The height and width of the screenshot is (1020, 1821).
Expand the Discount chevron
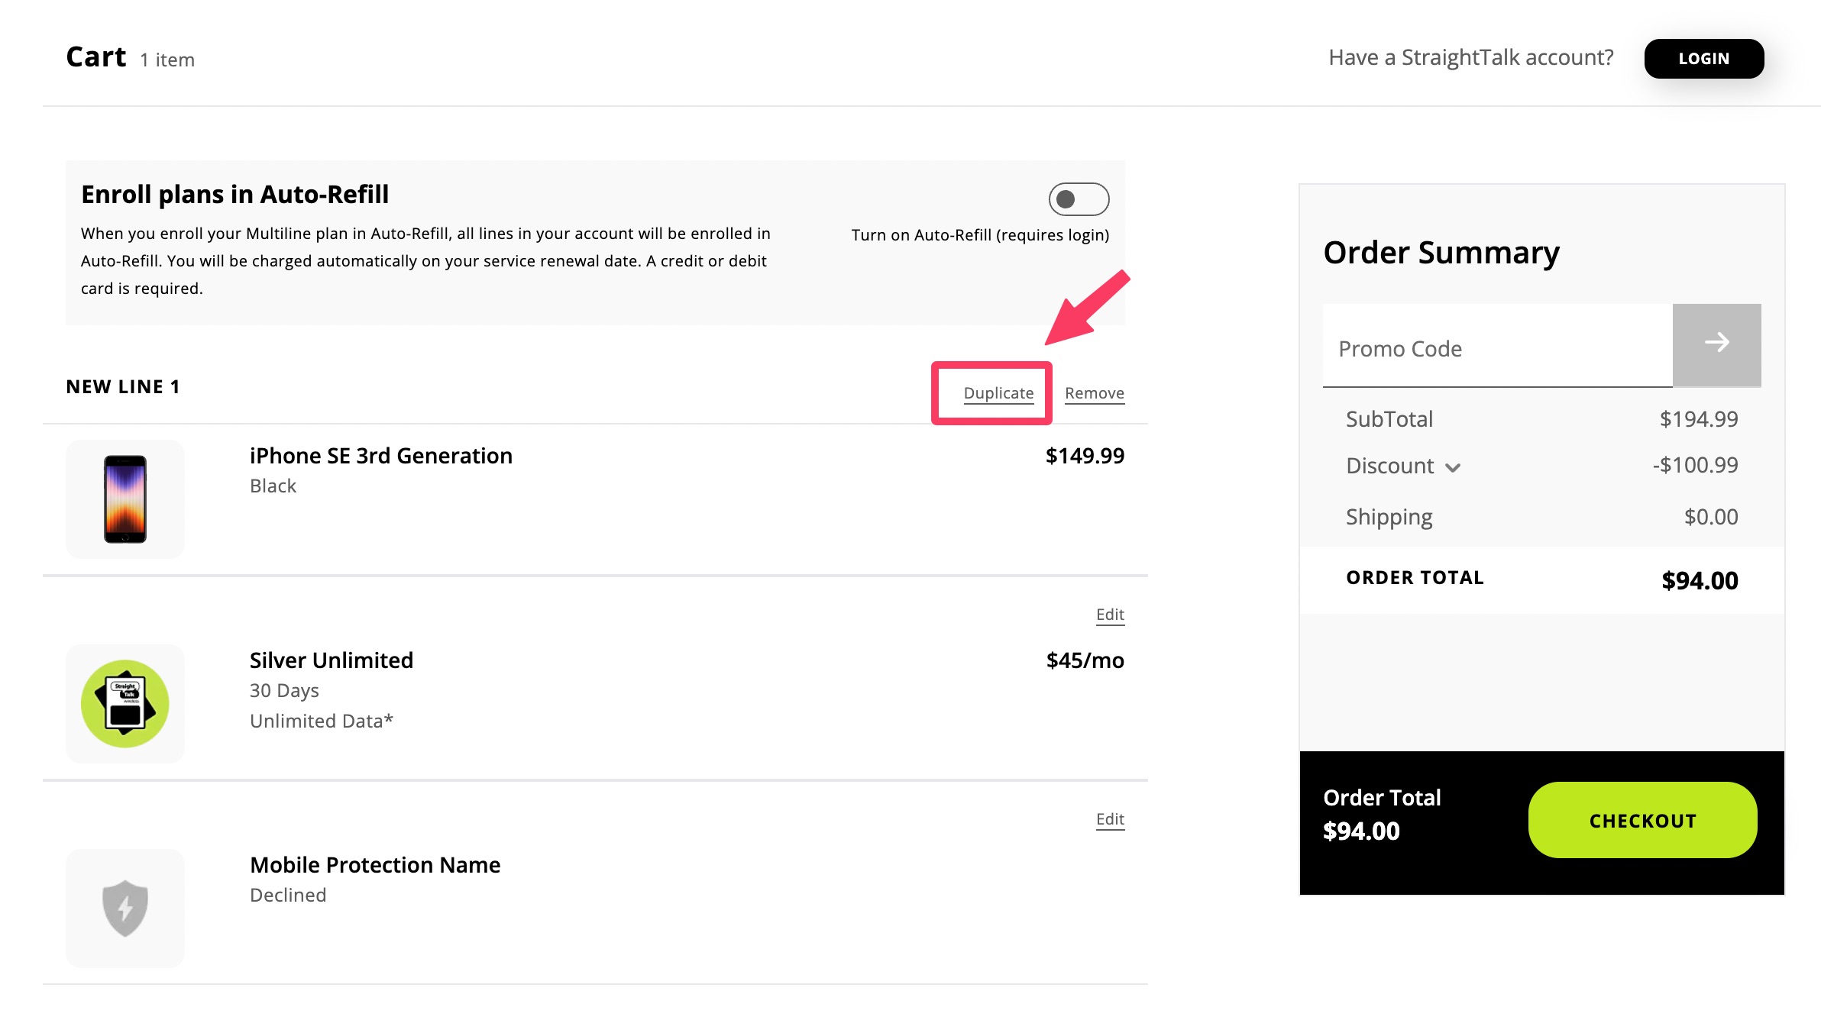click(1453, 467)
